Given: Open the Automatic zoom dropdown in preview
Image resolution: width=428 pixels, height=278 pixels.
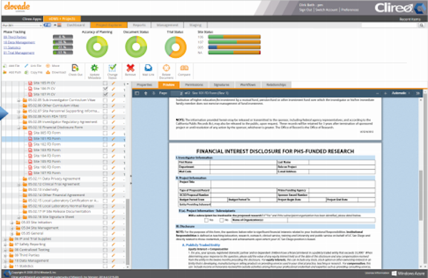Looking at the screenshot, I should (x=401, y=93).
